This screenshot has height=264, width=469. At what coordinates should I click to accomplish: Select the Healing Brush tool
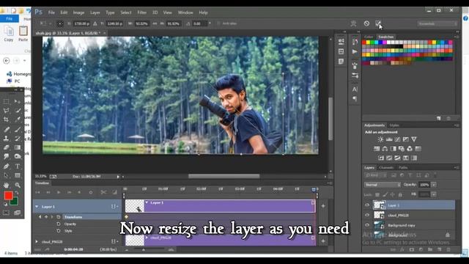pyautogui.click(x=6, y=129)
